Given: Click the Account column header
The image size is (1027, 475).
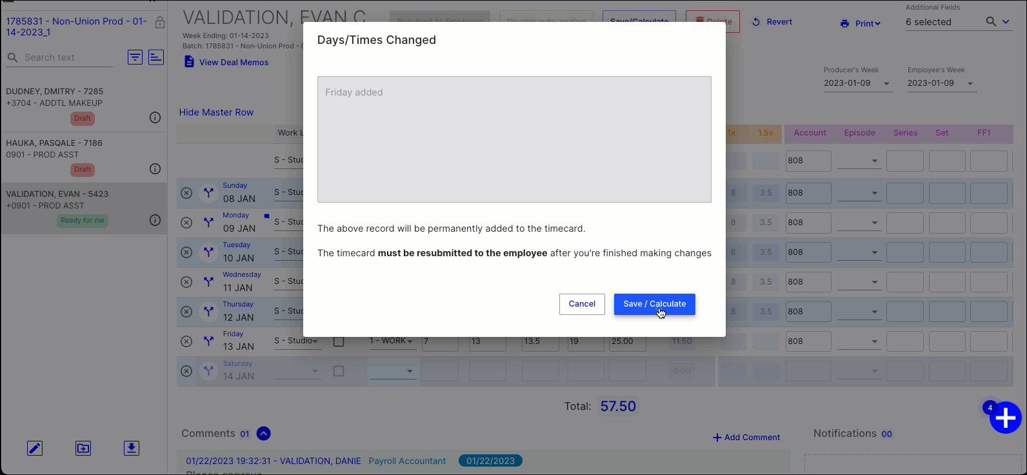Looking at the screenshot, I should [810, 133].
